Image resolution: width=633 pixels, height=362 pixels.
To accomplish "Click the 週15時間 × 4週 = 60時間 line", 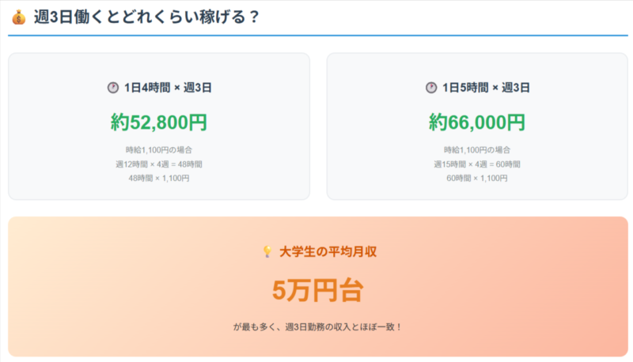I will click(477, 164).
